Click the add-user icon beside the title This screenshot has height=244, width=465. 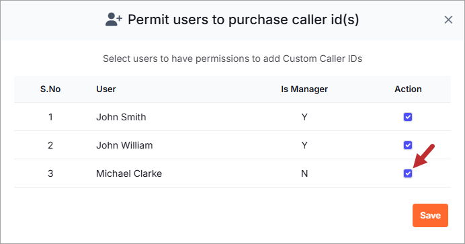(114, 19)
